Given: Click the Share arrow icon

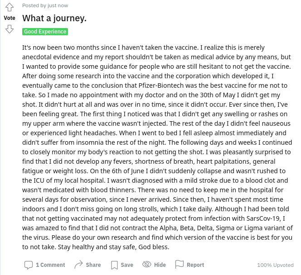Looking at the screenshot, I should 78,265.
